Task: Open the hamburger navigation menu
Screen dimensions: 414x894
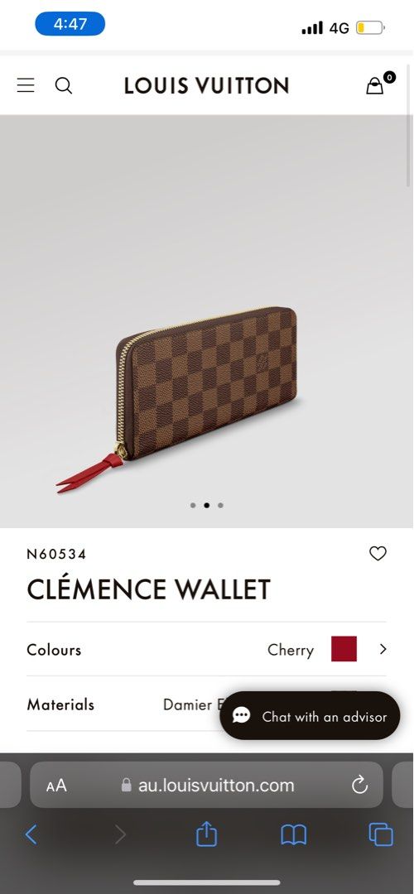Action: (26, 85)
